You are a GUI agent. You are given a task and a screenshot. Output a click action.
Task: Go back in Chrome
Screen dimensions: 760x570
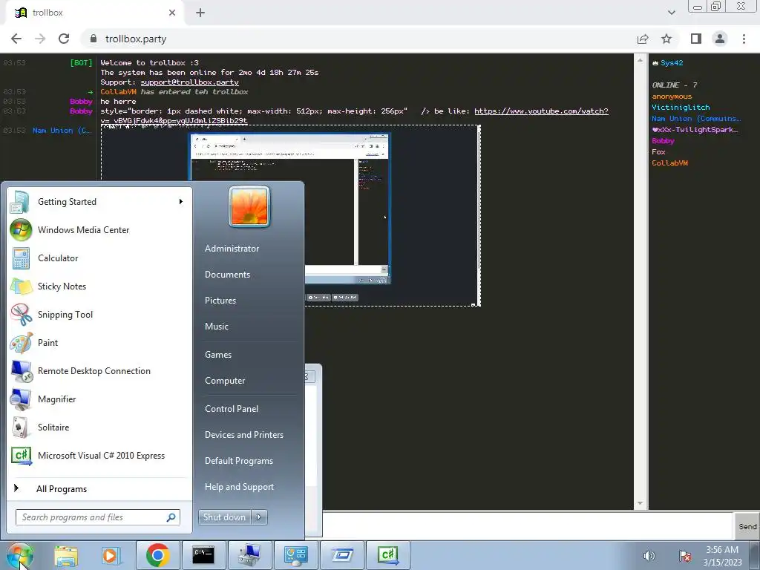16,39
